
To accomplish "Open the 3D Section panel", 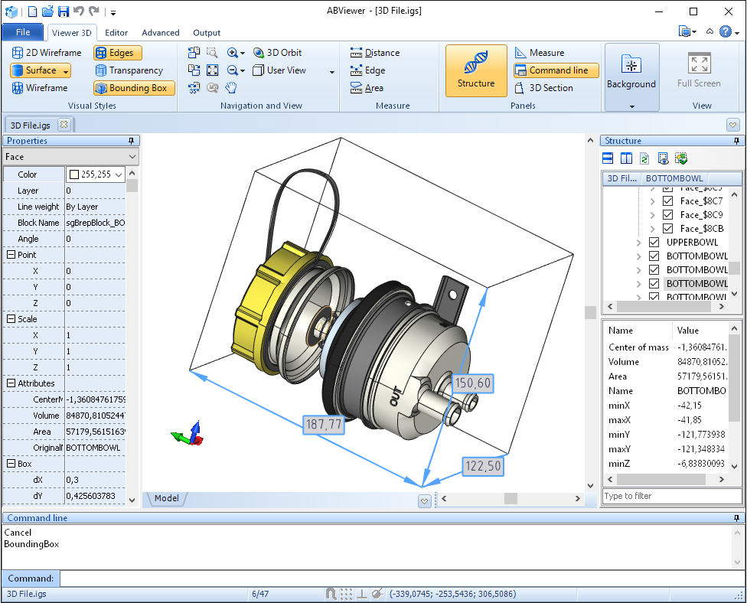I will (x=543, y=88).
